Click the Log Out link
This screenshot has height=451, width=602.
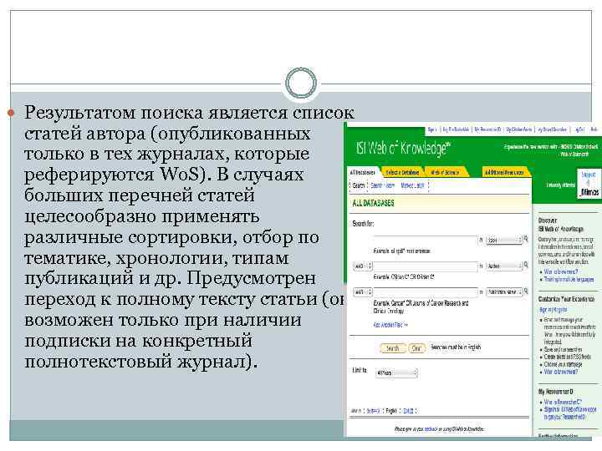click(579, 129)
